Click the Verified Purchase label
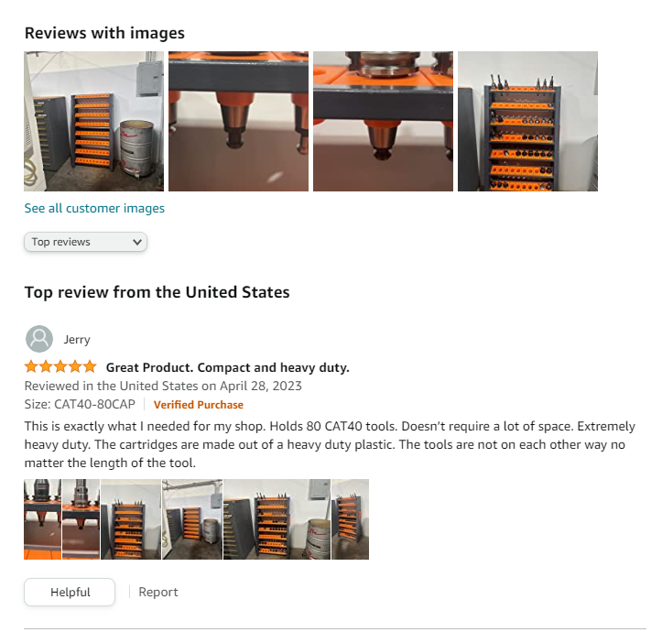The width and height of the screenshot is (651, 632). pyautogui.click(x=199, y=405)
